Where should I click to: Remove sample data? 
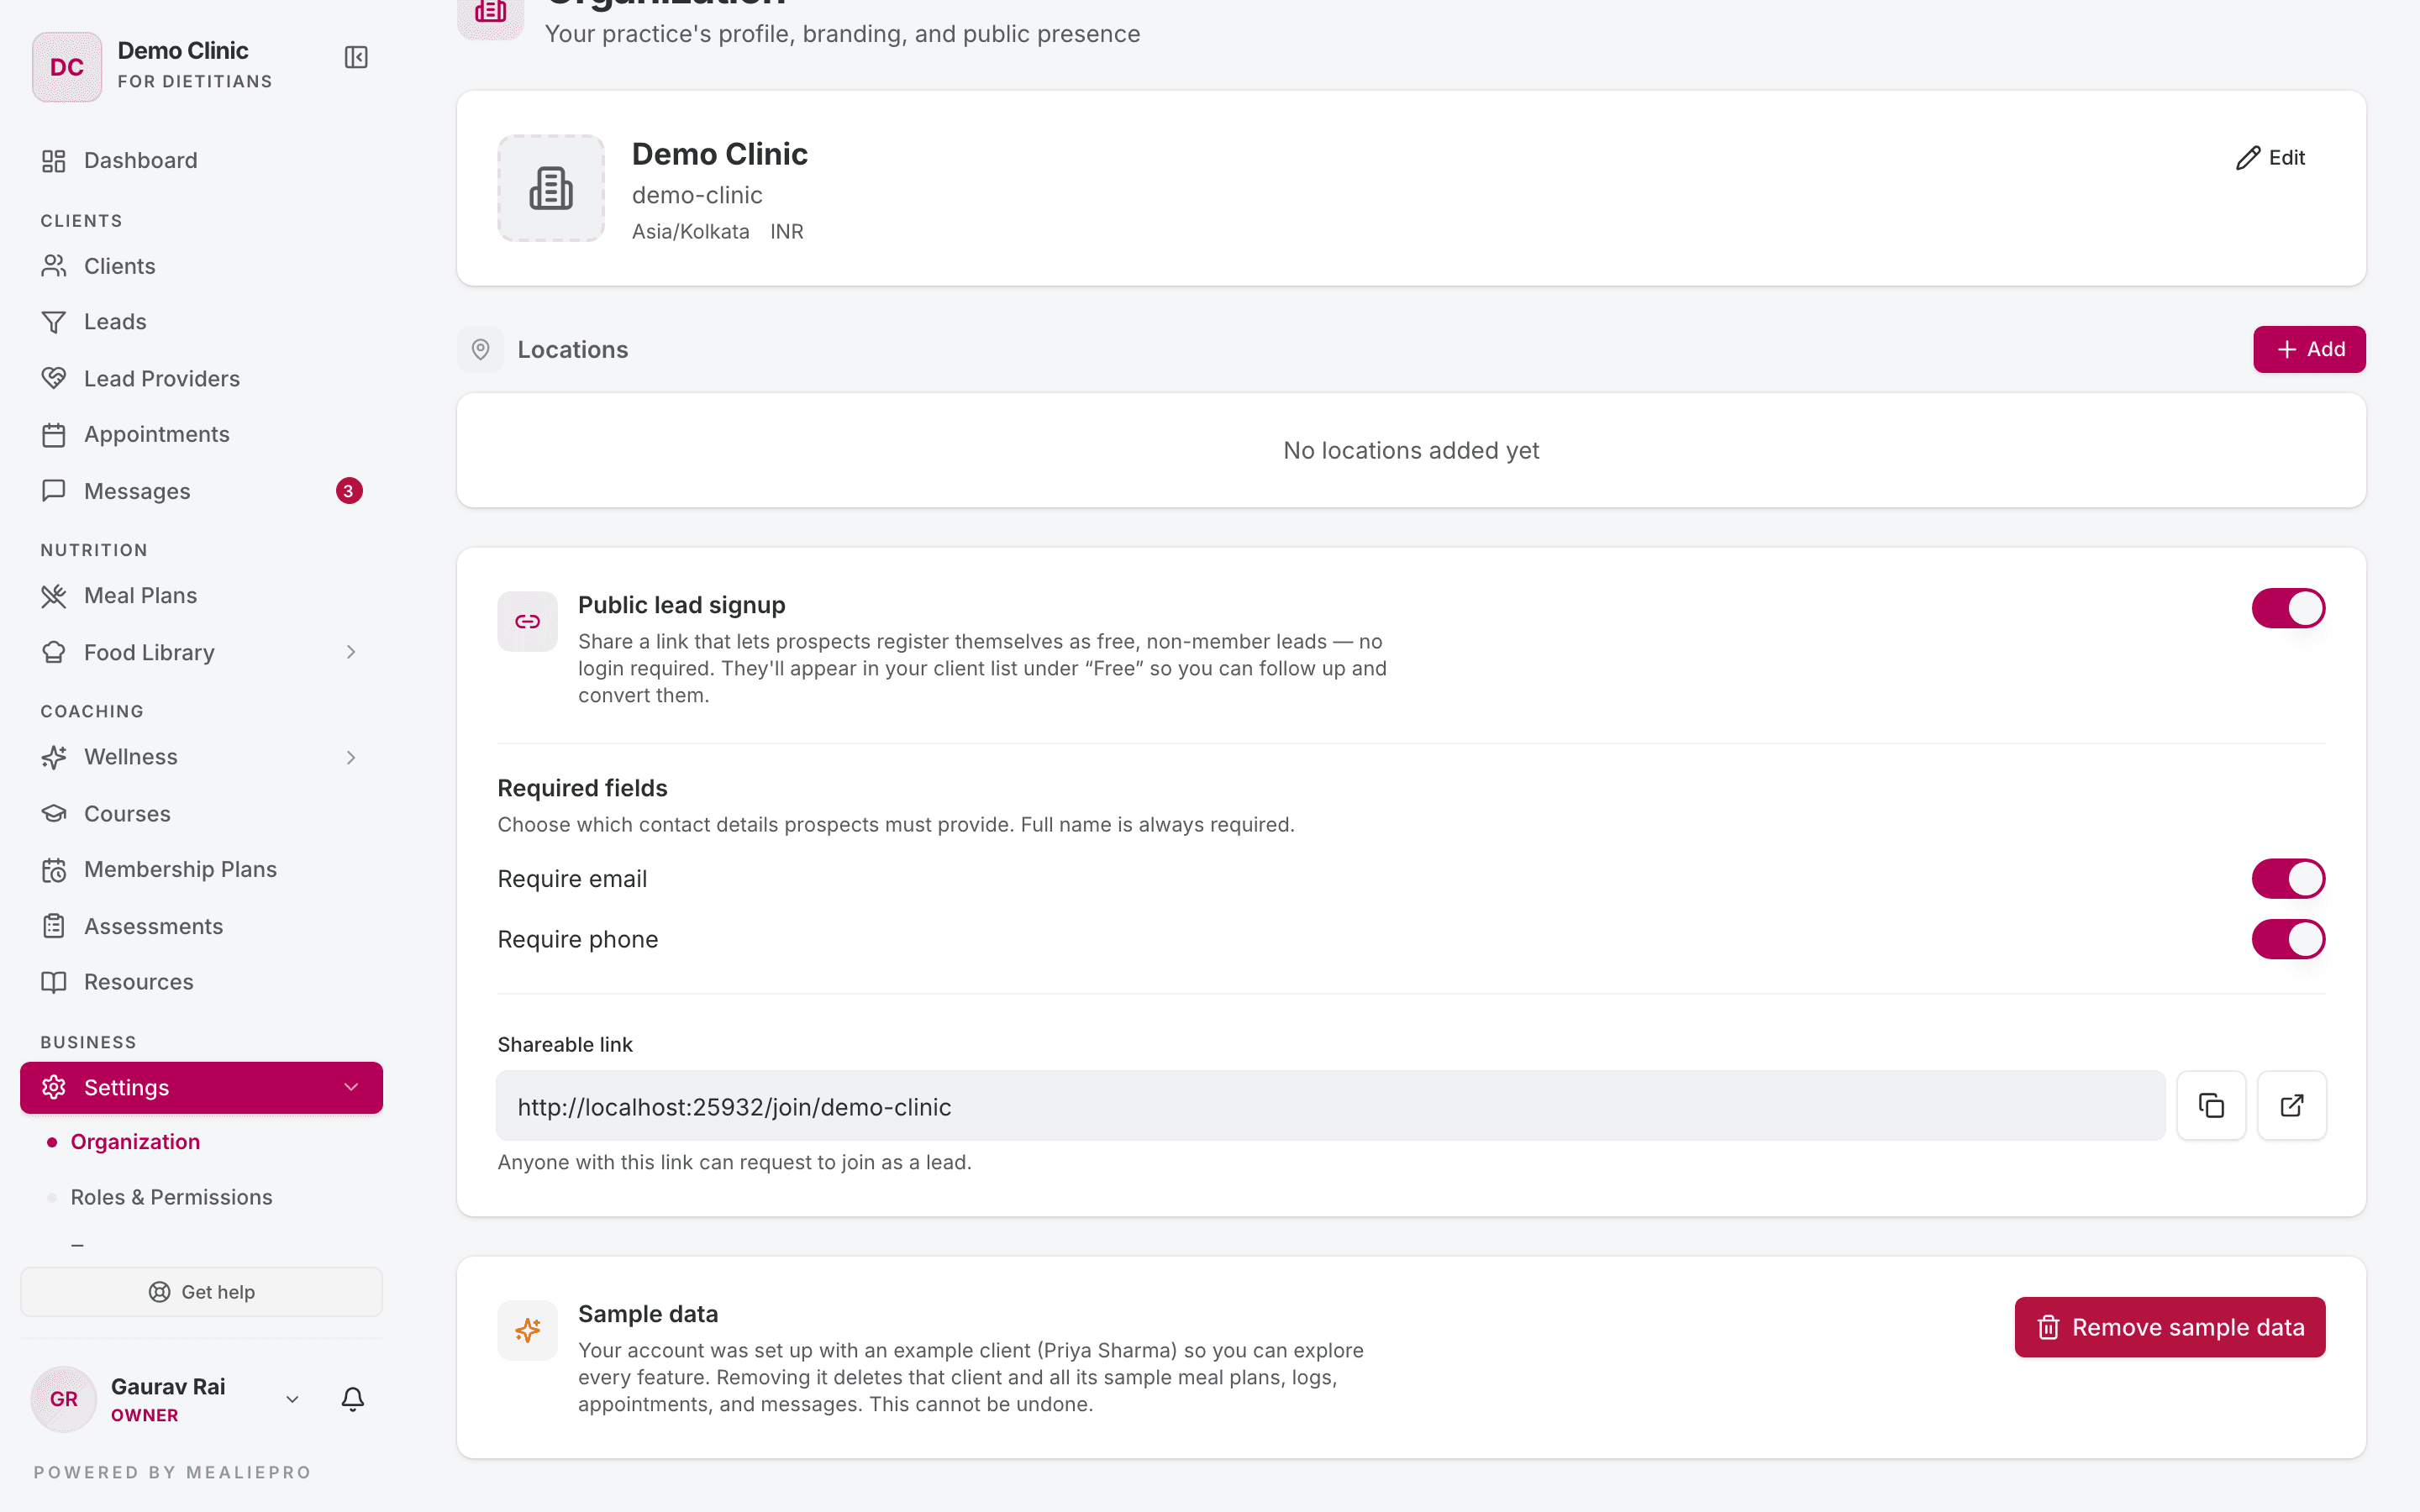click(2170, 1327)
